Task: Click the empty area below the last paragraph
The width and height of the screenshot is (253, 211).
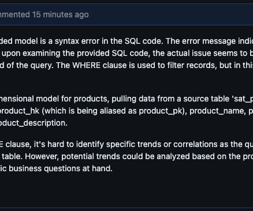Action: coord(127,190)
